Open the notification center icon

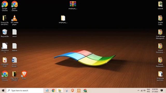[162, 90]
